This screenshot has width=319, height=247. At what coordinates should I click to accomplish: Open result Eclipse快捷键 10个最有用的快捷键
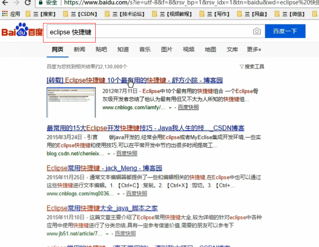pos(135,80)
